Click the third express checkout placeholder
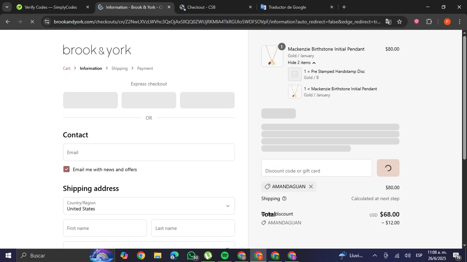Viewport: 467px width, 262px height. pos(207,100)
